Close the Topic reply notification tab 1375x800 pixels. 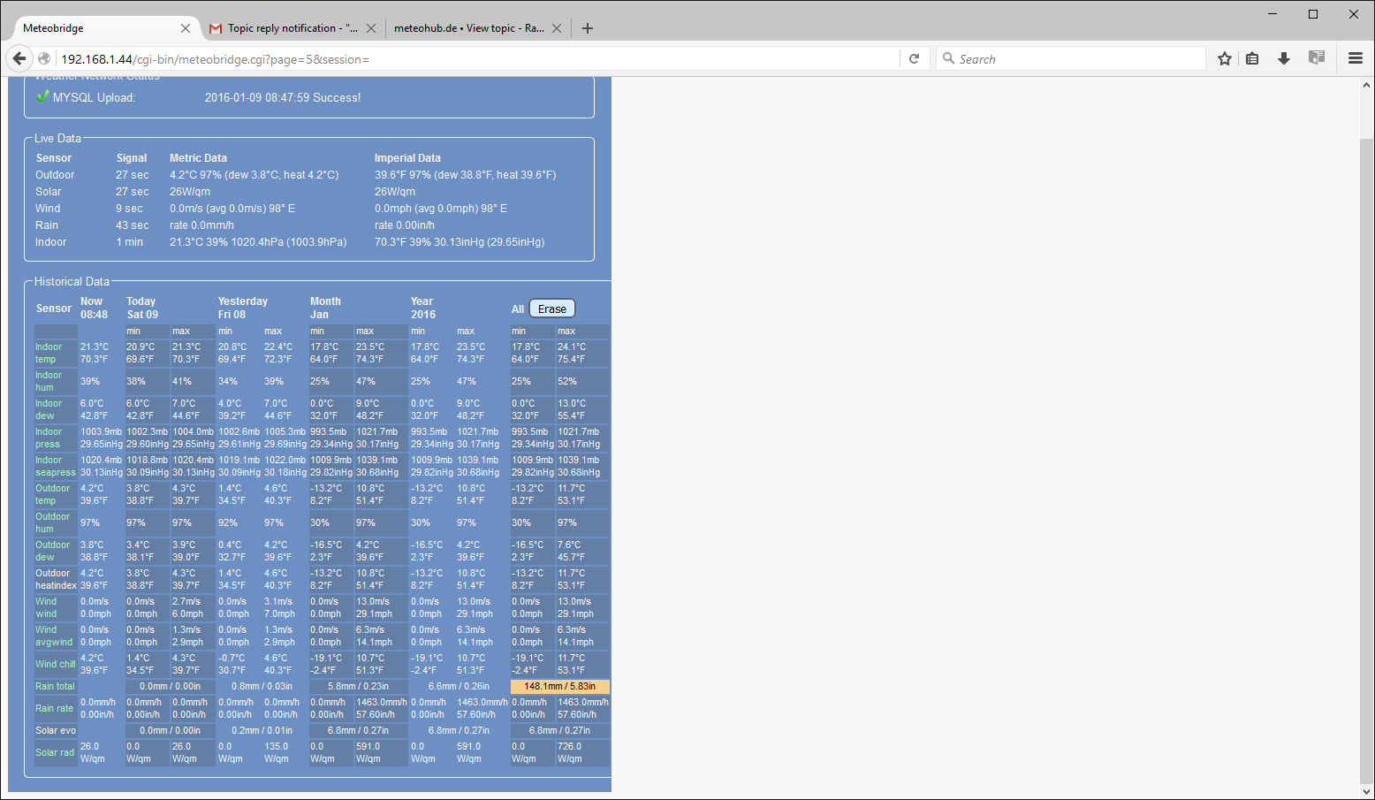click(371, 28)
